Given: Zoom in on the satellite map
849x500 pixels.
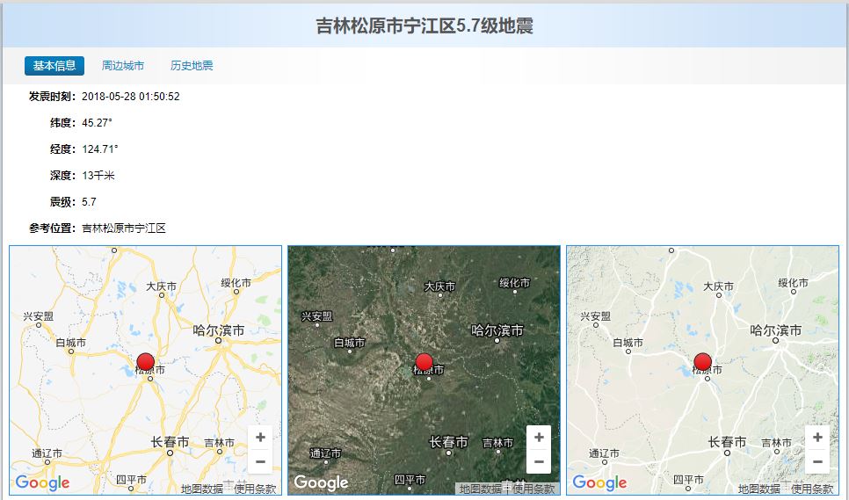Looking at the screenshot, I should (539, 438).
